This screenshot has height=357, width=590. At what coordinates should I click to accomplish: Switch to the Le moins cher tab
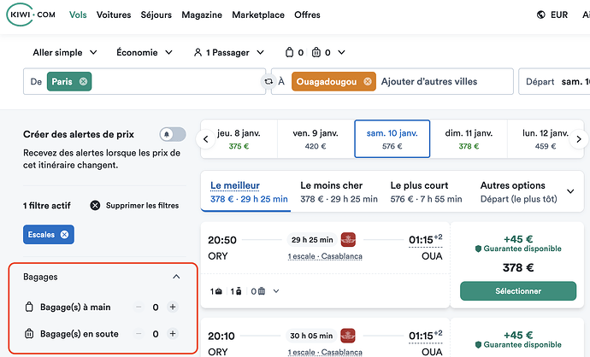point(339,191)
